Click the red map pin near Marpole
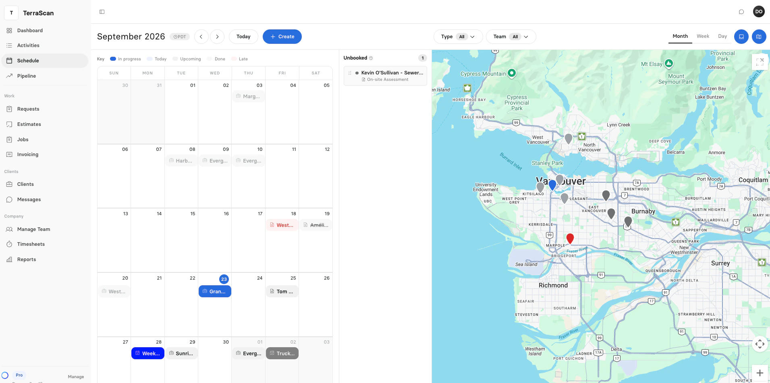770x383 pixels. click(x=570, y=238)
